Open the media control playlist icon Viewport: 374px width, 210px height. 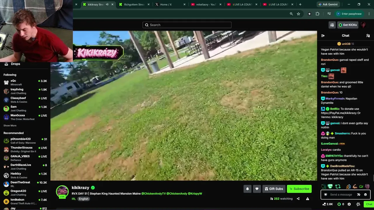click(x=329, y=14)
